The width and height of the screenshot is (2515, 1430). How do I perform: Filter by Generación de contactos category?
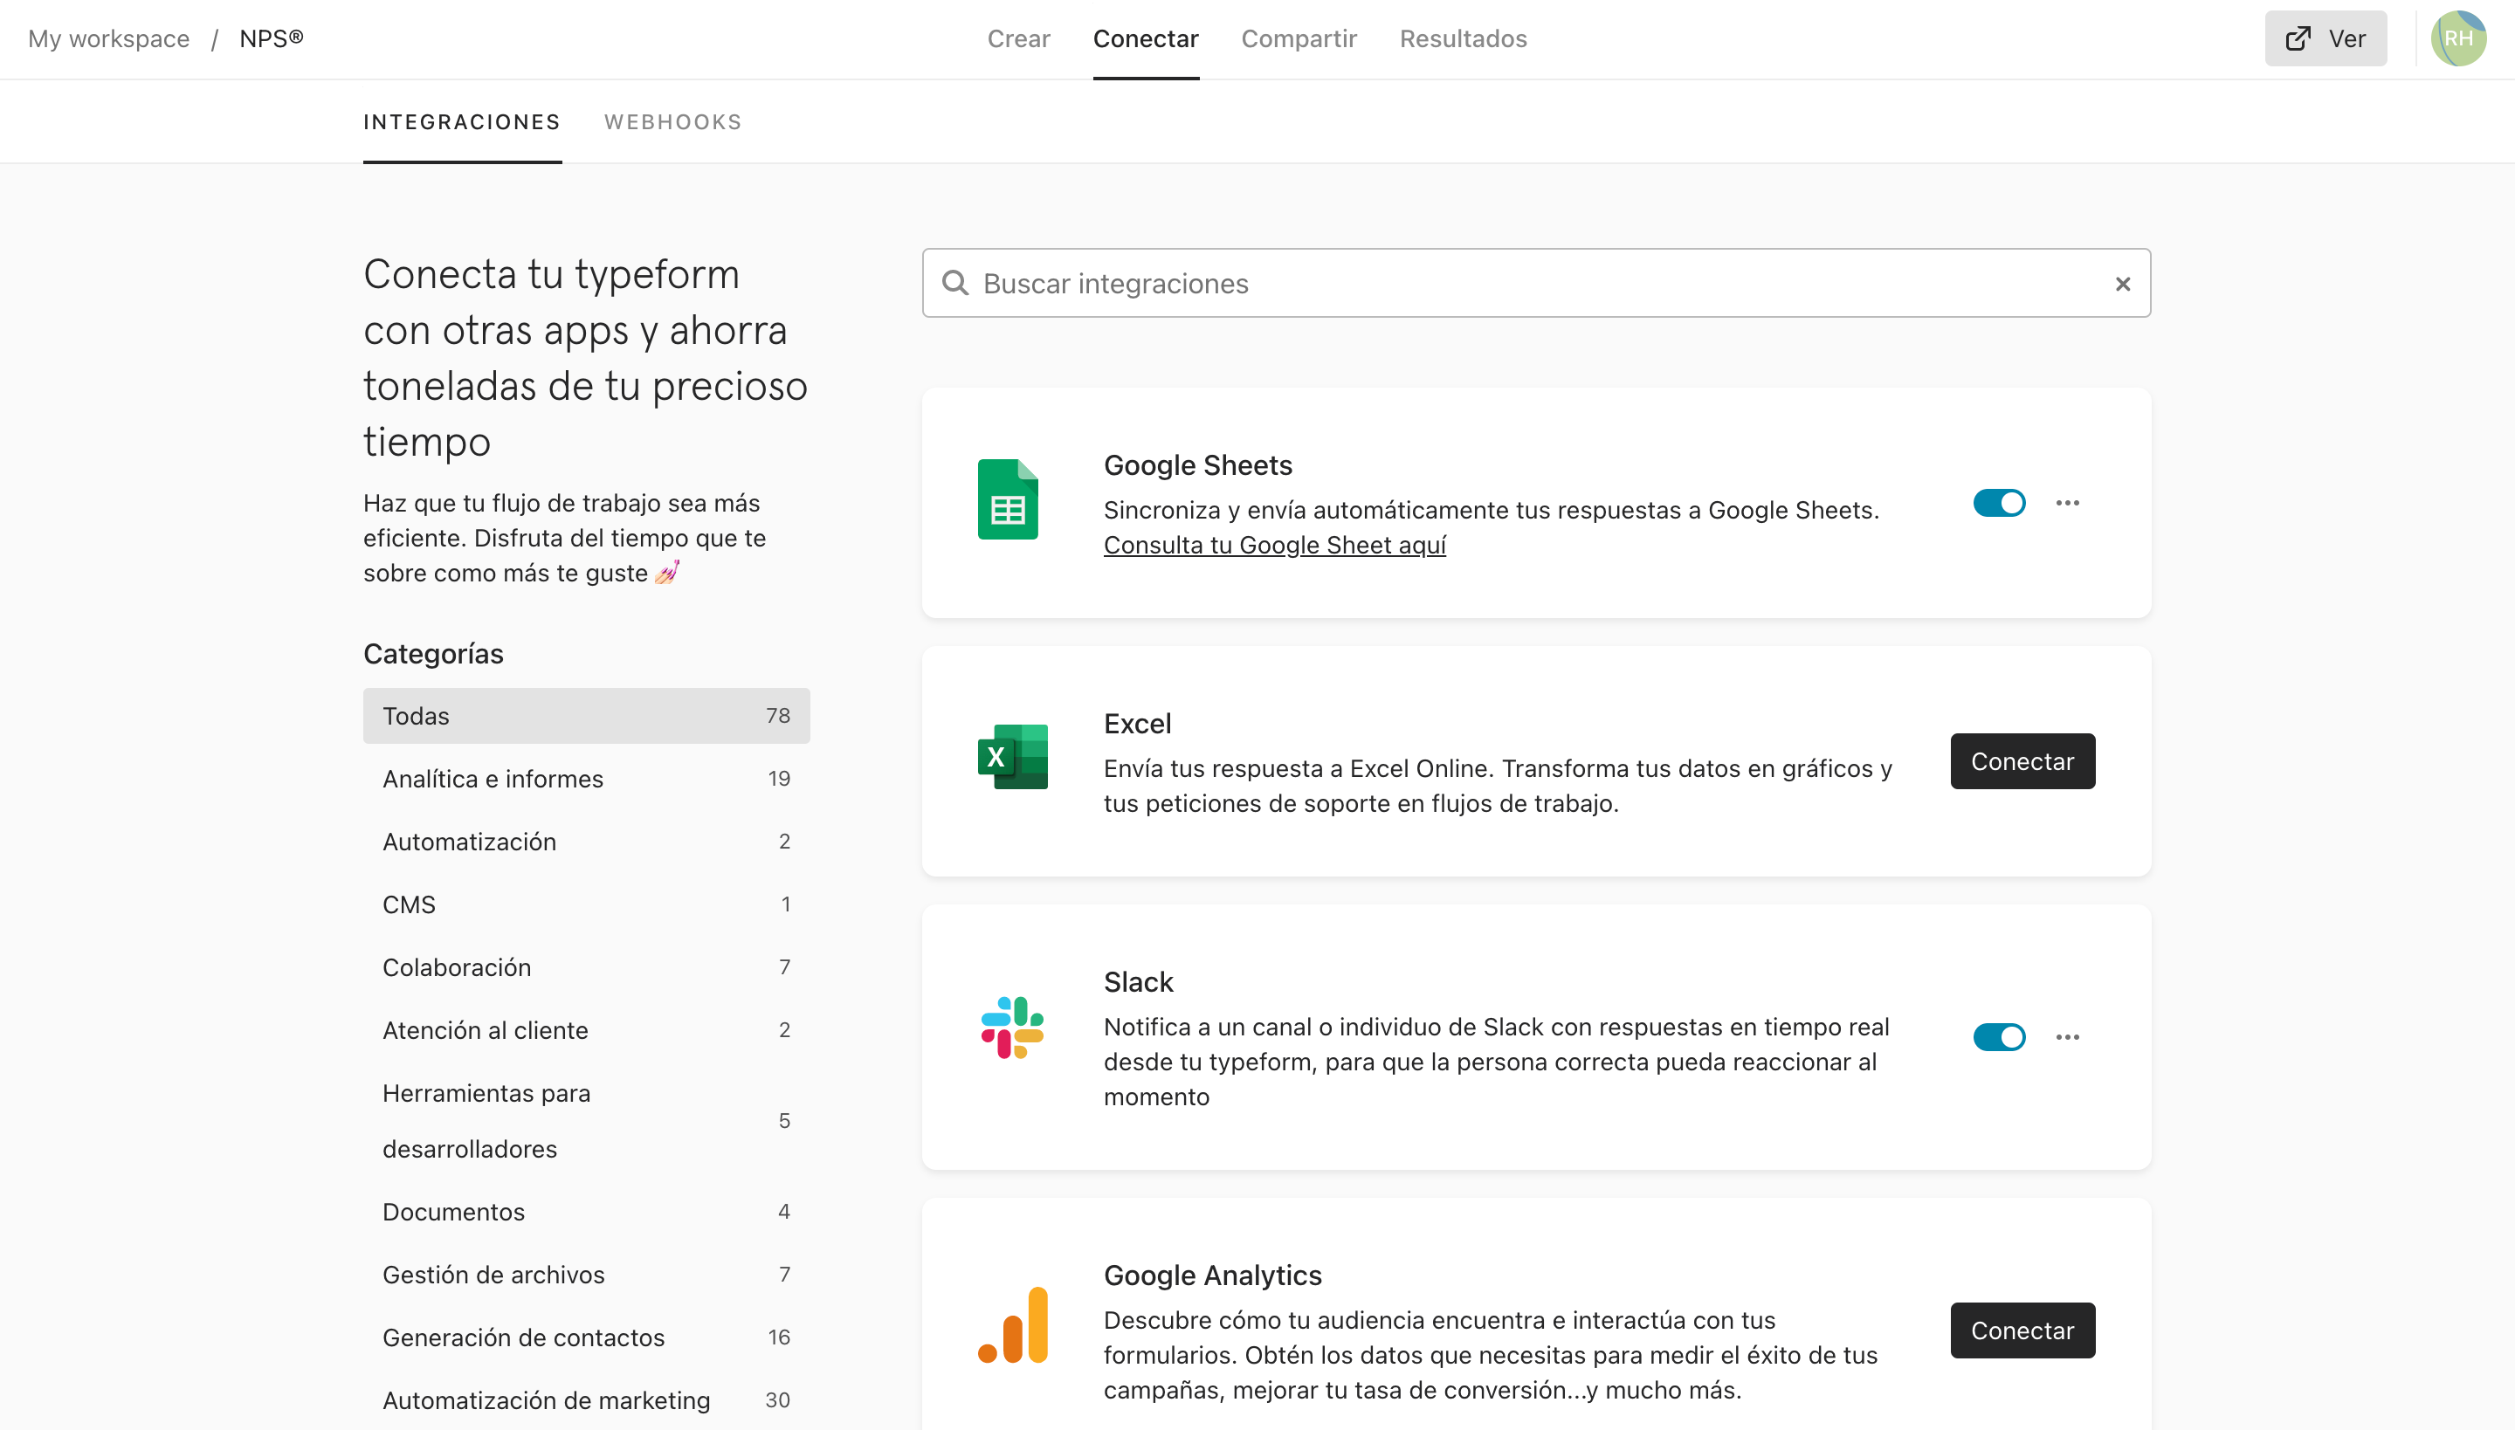[587, 1337]
